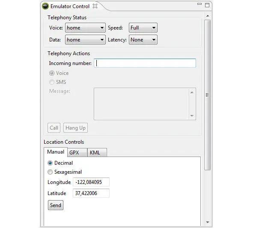The image size is (253, 228).
Task: Click the Emulator Control Android icon
Action: pyautogui.click(x=45, y=6)
